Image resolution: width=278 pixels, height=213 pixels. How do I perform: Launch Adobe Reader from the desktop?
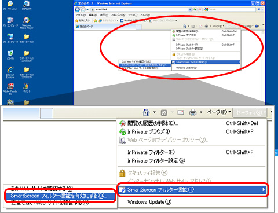click(10, 89)
